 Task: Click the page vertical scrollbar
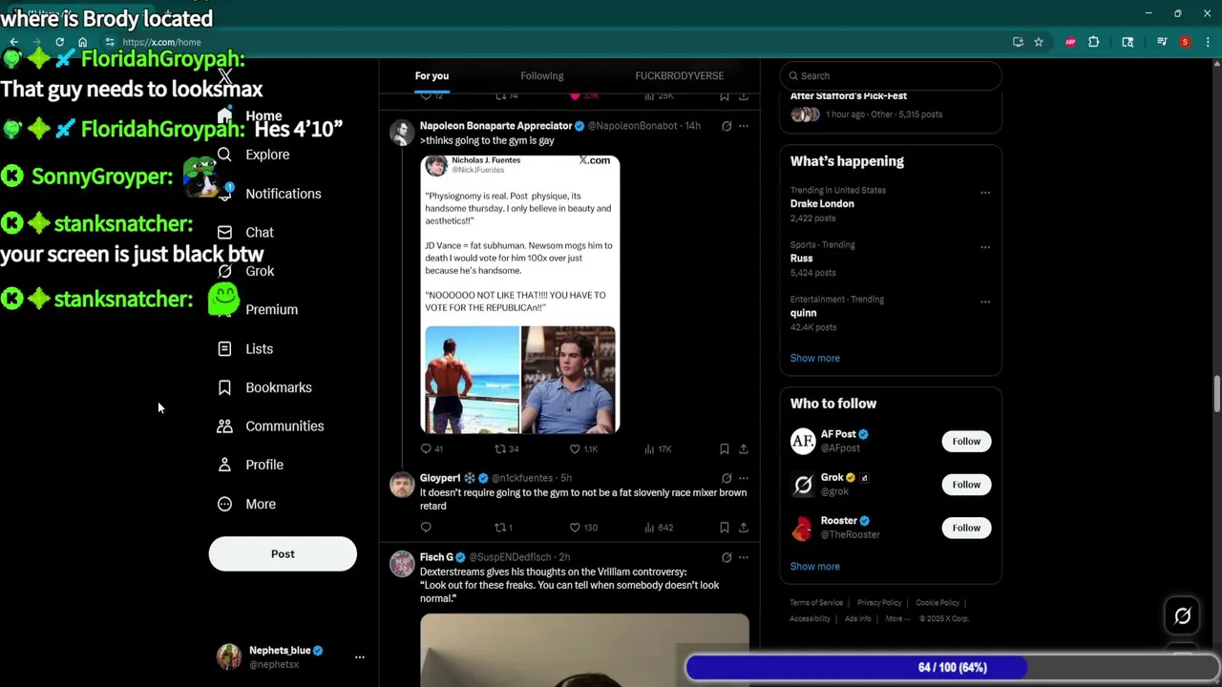point(1216,394)
